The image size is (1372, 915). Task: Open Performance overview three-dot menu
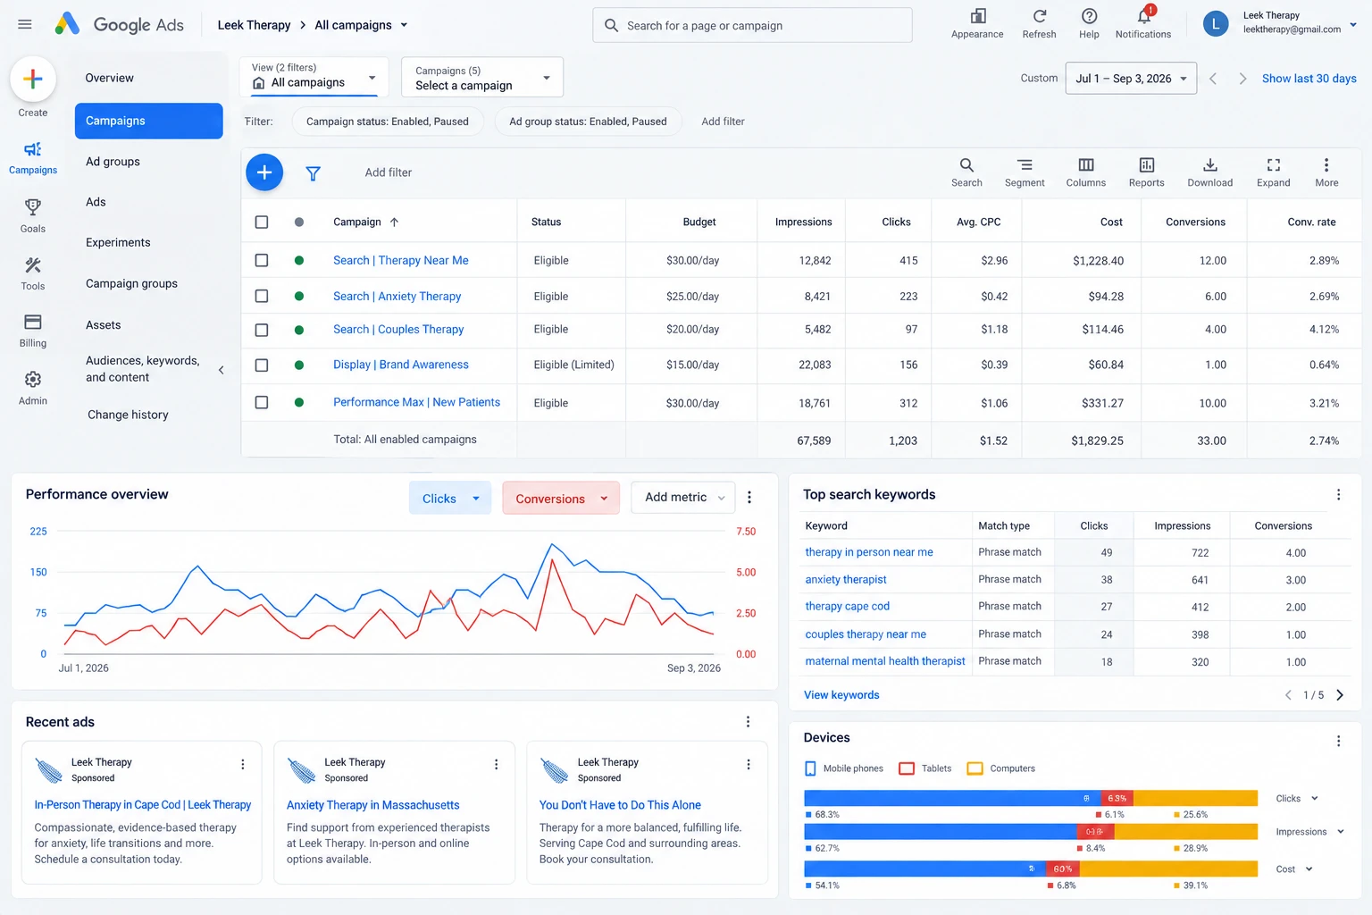coord(749,498)
